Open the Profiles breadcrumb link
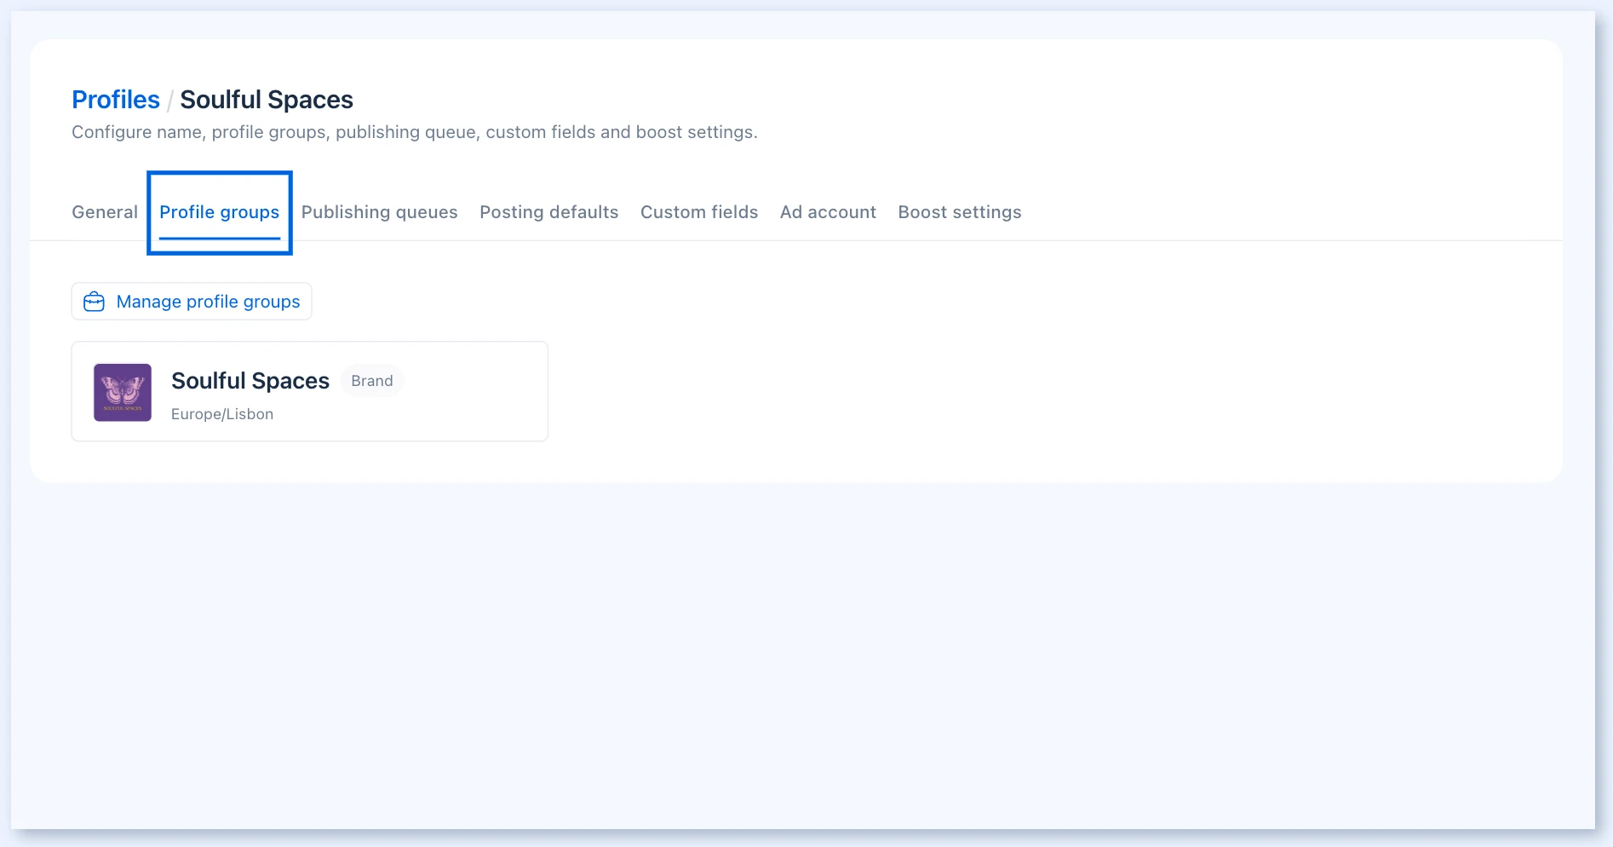The image size is (1613, 847). point(116,100)
